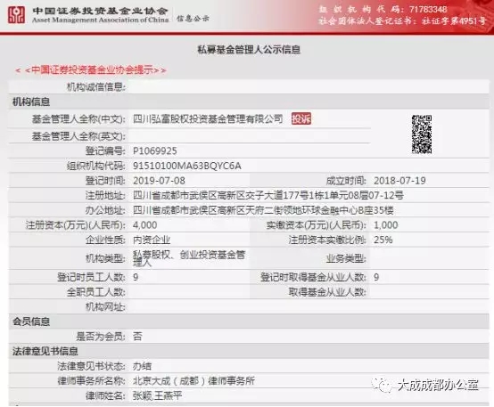Click the fund manager name 四川弘富股权投资基金管理有限公司
Screen dimensions: 494x407
208,119
